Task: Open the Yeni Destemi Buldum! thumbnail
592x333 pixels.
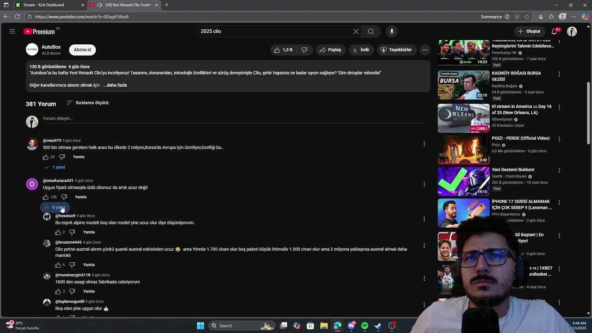Action: [x=463, y=181]
